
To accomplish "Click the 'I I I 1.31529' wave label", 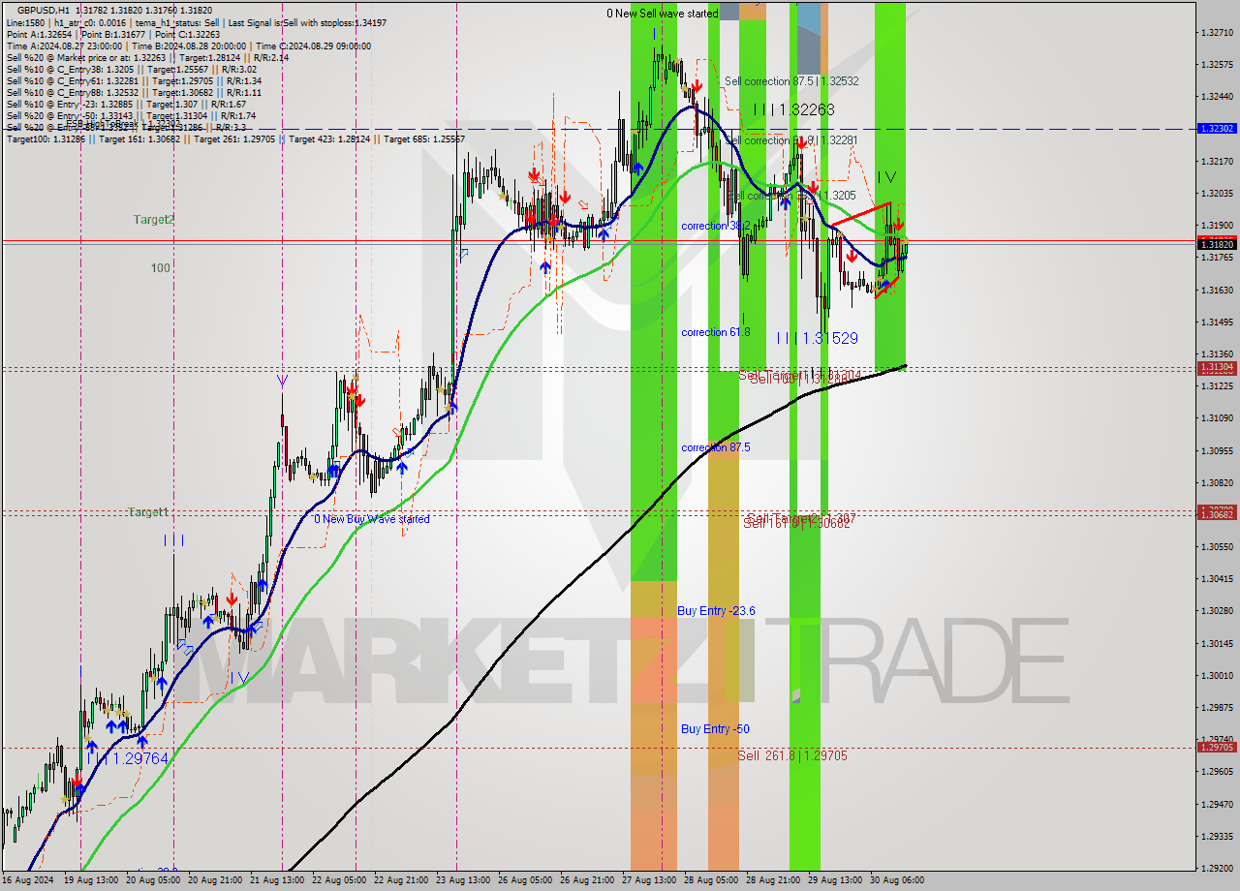I will (x=817, y=338).
